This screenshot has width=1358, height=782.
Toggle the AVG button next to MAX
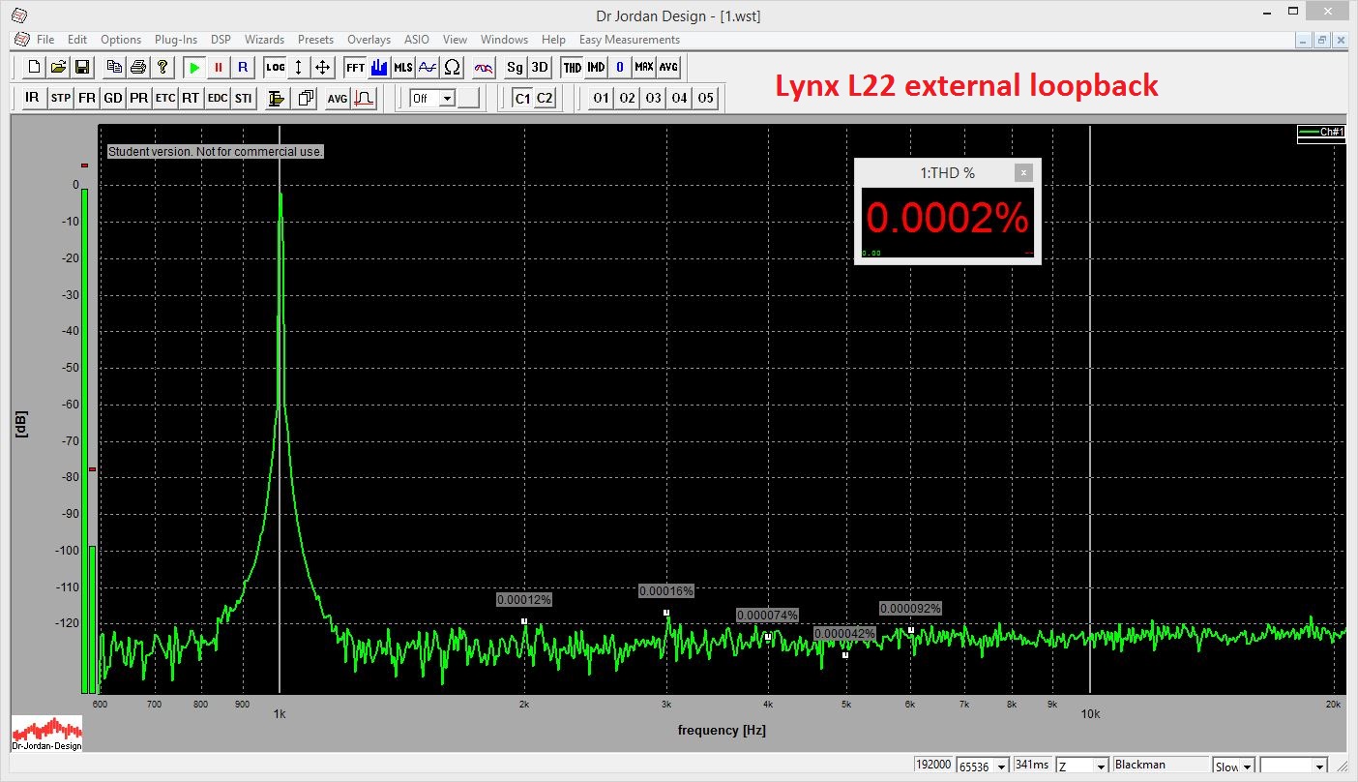(668, 67)
